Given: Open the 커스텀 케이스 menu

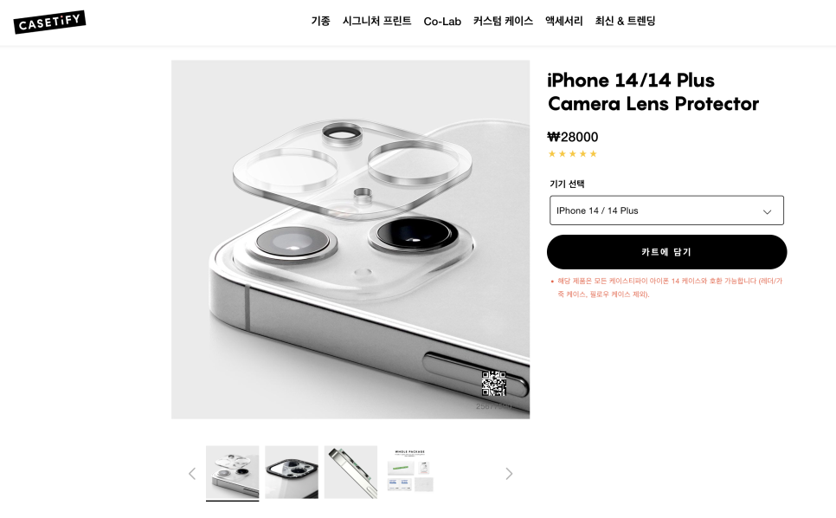Looking at the screenshot, I should [503, 22].
